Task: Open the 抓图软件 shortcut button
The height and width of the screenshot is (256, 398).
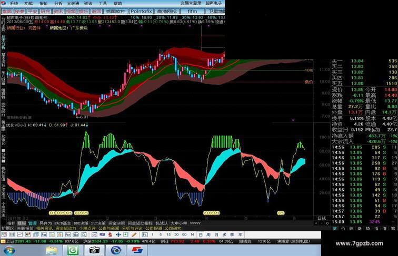Action: tap(116, 12)
